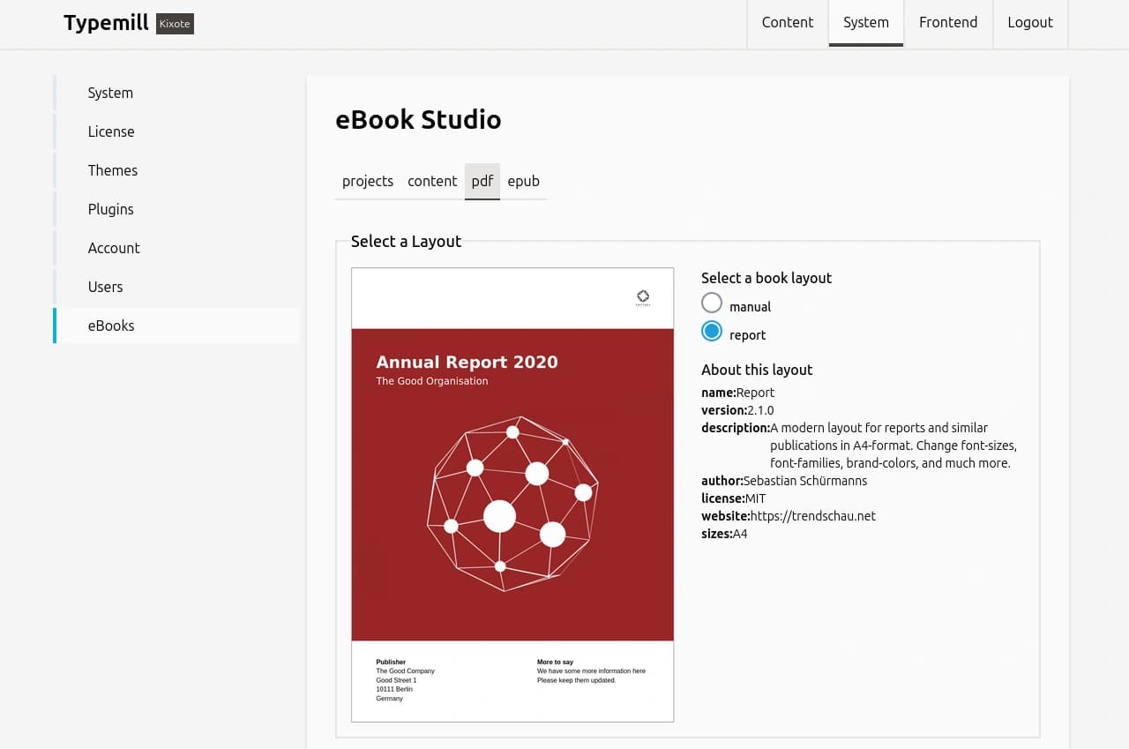The height and width of the screenshot is (749, 1129).
Task: Click the Kixote version badge
Action: [175, 24]
